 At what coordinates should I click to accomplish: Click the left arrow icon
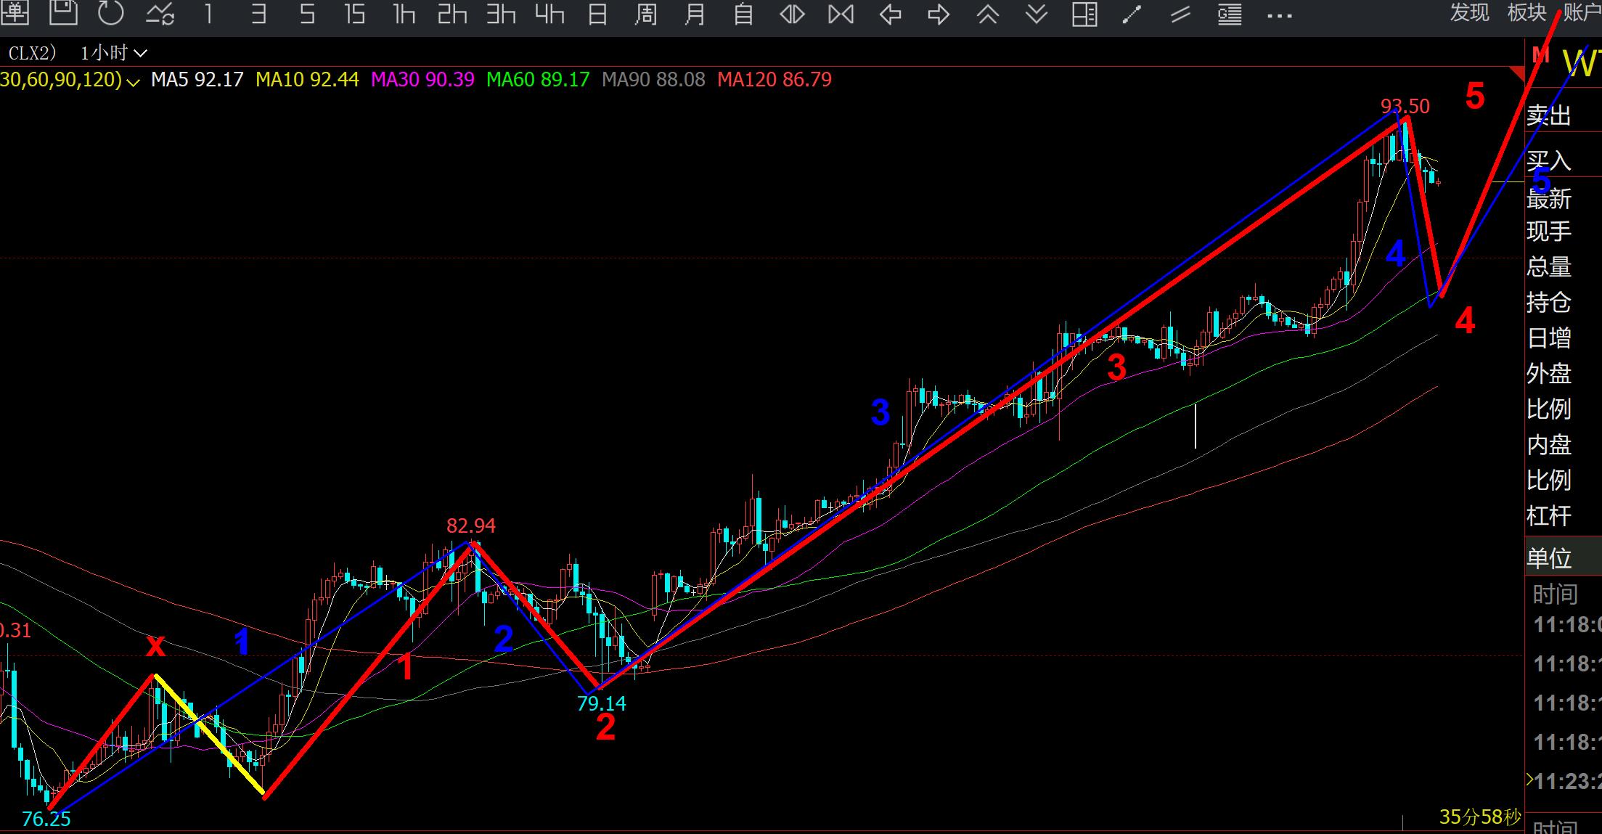click(x=890, y=13)
